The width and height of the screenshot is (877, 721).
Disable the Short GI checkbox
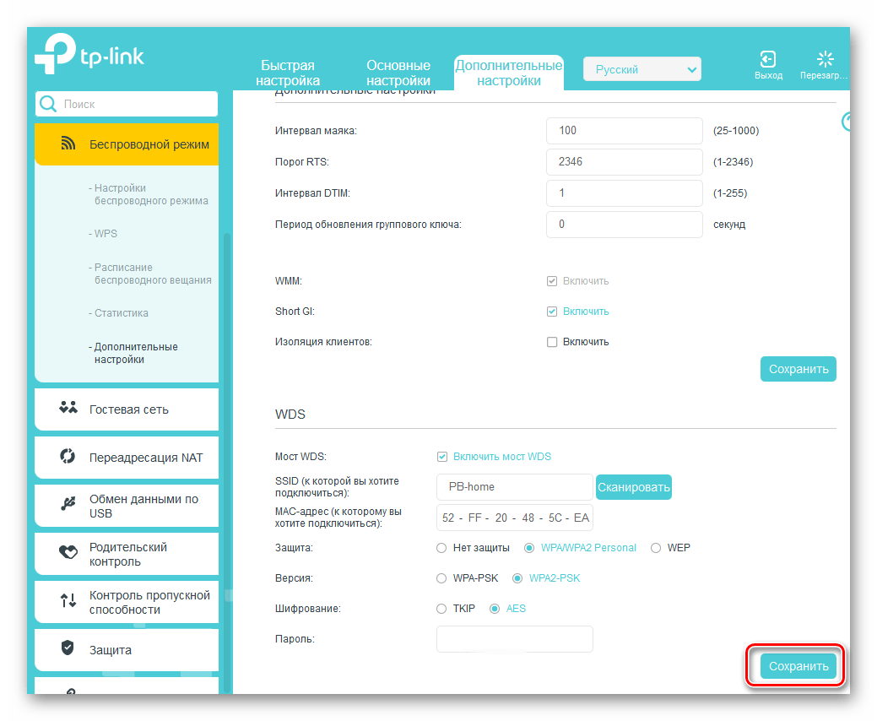[x=552, y=312]
